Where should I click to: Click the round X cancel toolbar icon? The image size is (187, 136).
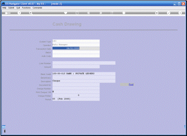click(180, 13)
